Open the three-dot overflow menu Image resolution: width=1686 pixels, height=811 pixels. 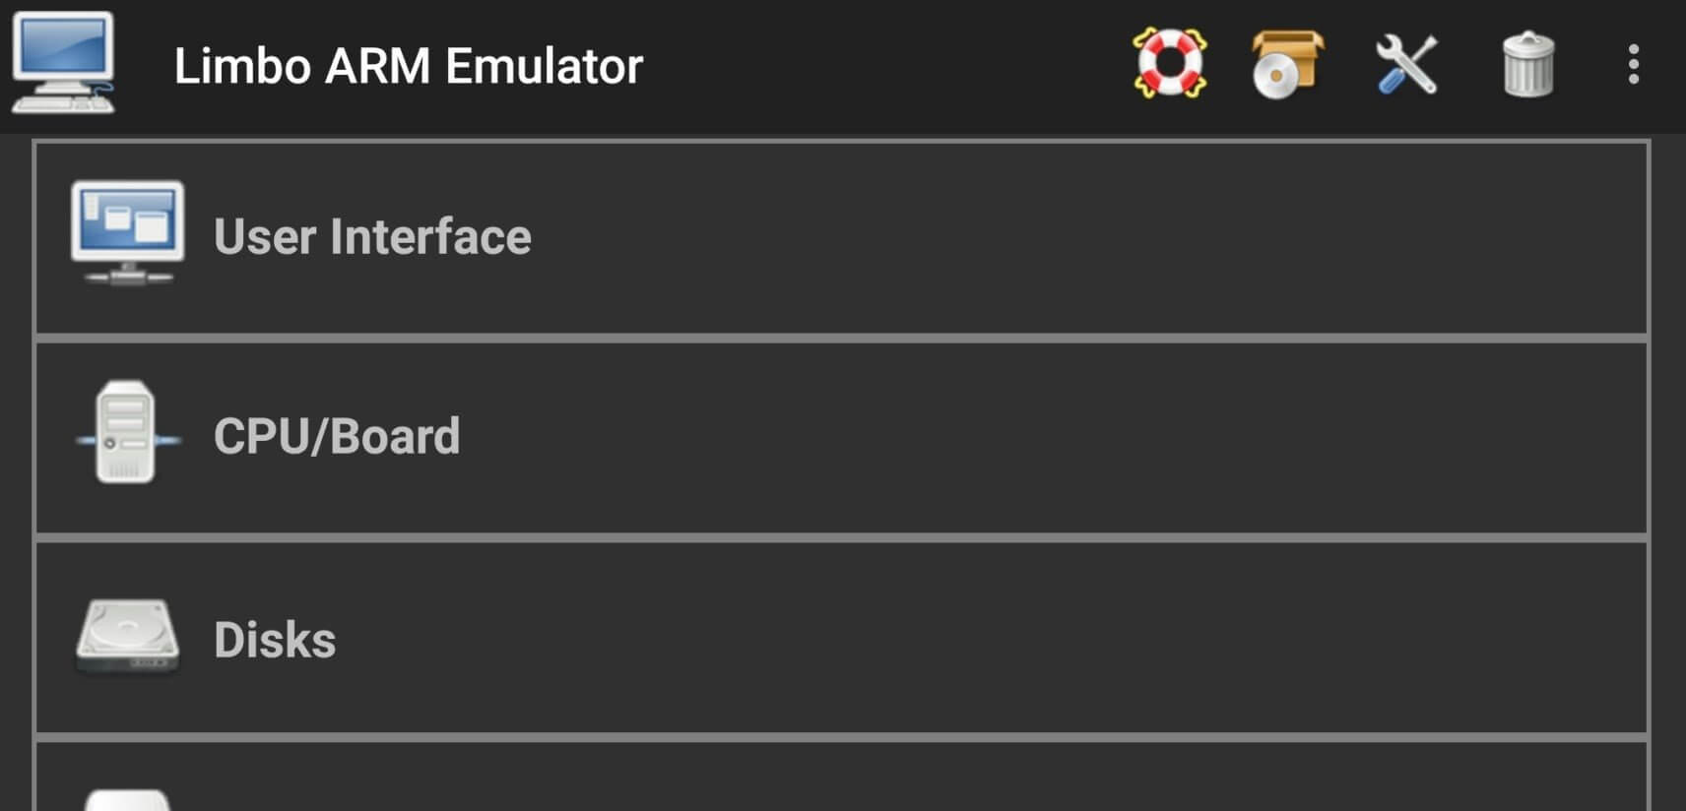(x=1633, y=64)
